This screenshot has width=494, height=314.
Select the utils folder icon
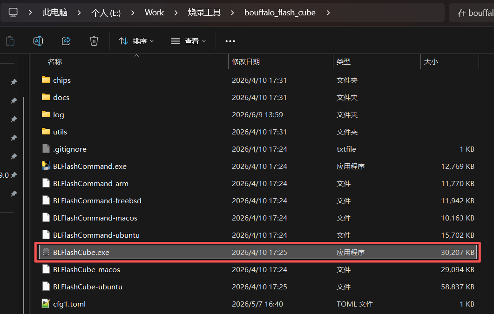click(x=46, y=132)
